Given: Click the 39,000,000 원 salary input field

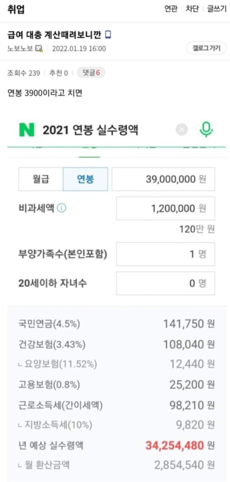Looking at the screenshot, I should (163, 179).
